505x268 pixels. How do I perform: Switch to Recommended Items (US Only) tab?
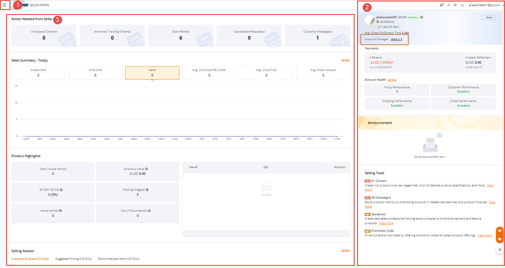(x=119, y=259)
